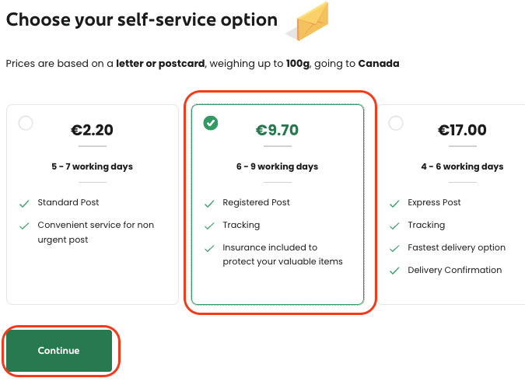Click Tracking in the Registered Post card
Viewport: 525px width, 385px height.
pyautogui.click(x=241, y=226)
